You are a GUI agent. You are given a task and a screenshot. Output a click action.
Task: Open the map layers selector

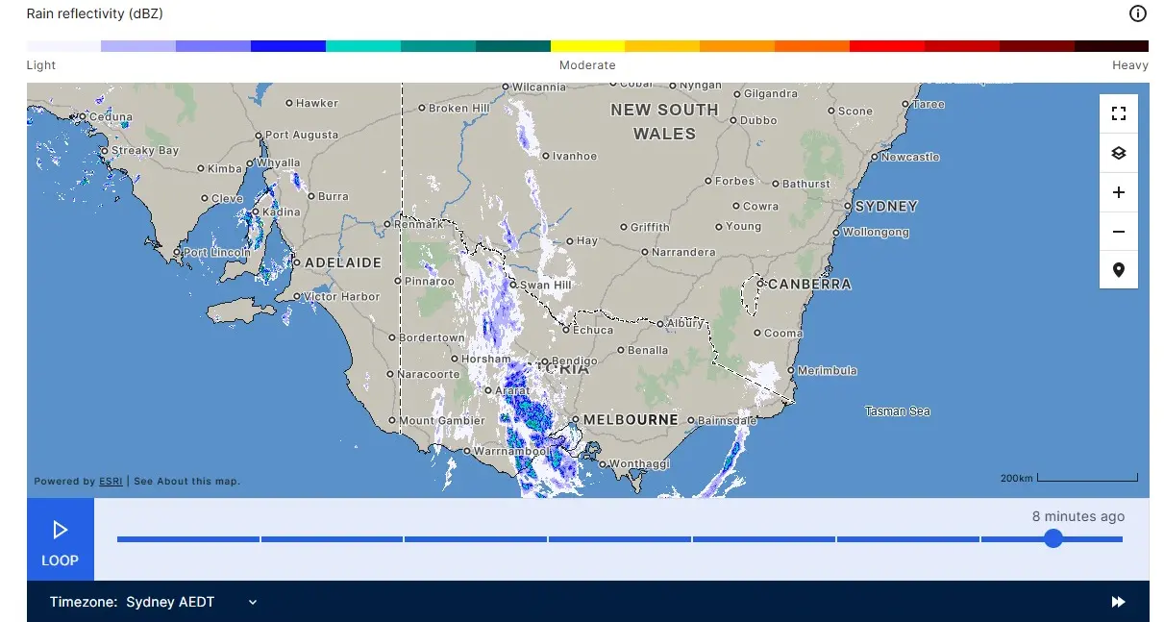coord(1118,152)
